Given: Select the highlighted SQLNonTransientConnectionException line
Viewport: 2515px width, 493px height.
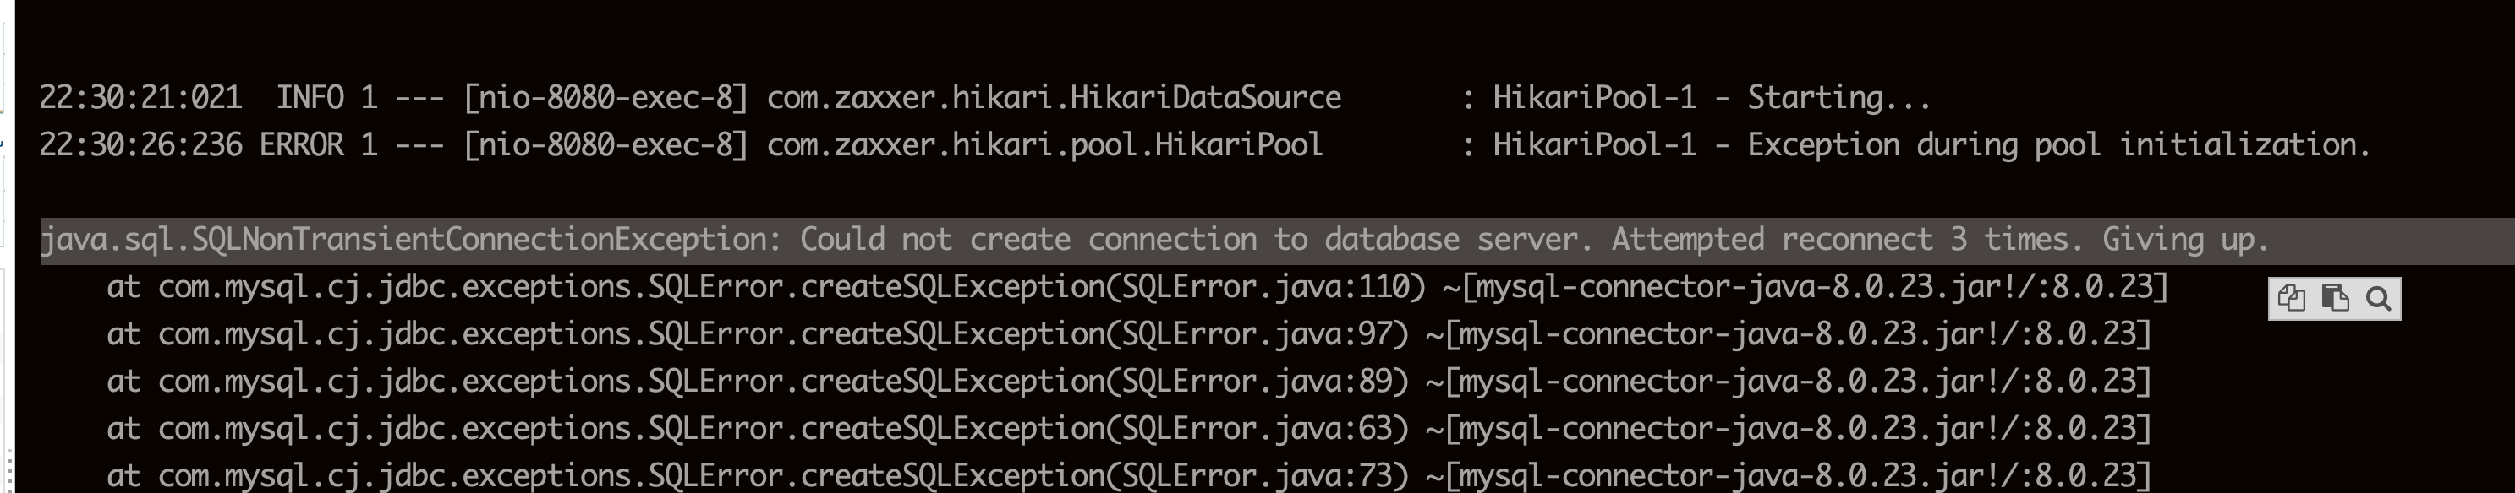Looking at the screenshot, I should (1277, 241).
